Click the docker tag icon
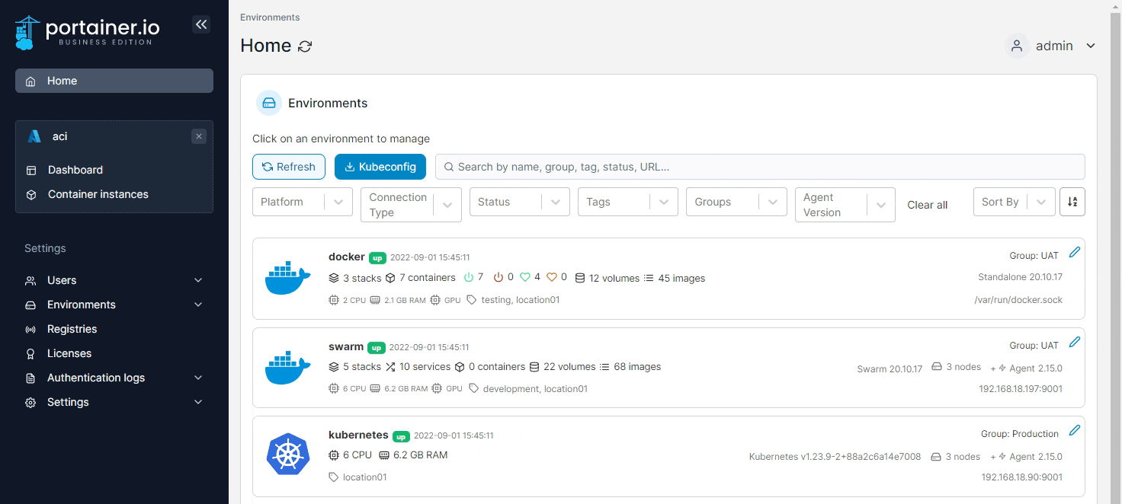This screenshot has width=1122, height=504. click(x=472, y=300)
